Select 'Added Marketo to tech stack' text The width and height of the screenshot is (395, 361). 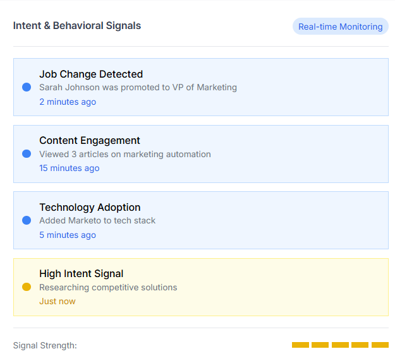point(97,220)
